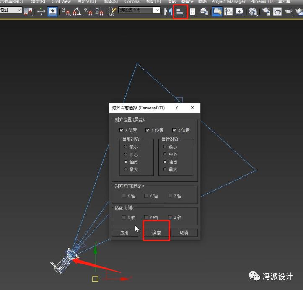
Task: Click the Align tool in the toolbar
Action: pyautogui.click(x=180, y=11)
